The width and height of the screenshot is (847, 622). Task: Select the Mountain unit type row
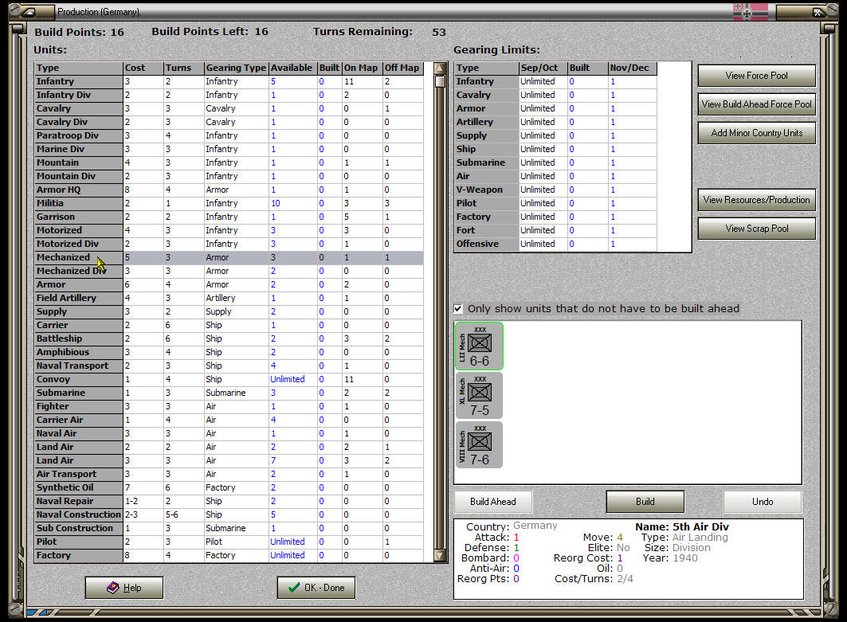pos(229,162)
